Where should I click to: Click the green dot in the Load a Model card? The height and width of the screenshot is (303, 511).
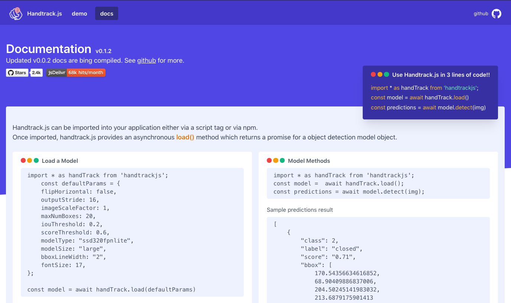(36, 161)
